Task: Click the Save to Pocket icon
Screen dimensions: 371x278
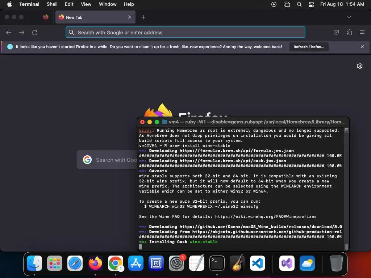Action: 336,32
